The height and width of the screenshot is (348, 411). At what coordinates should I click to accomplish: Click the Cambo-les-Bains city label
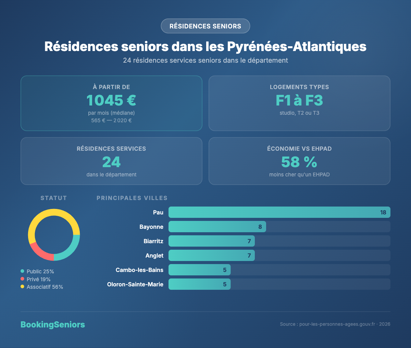139,270
